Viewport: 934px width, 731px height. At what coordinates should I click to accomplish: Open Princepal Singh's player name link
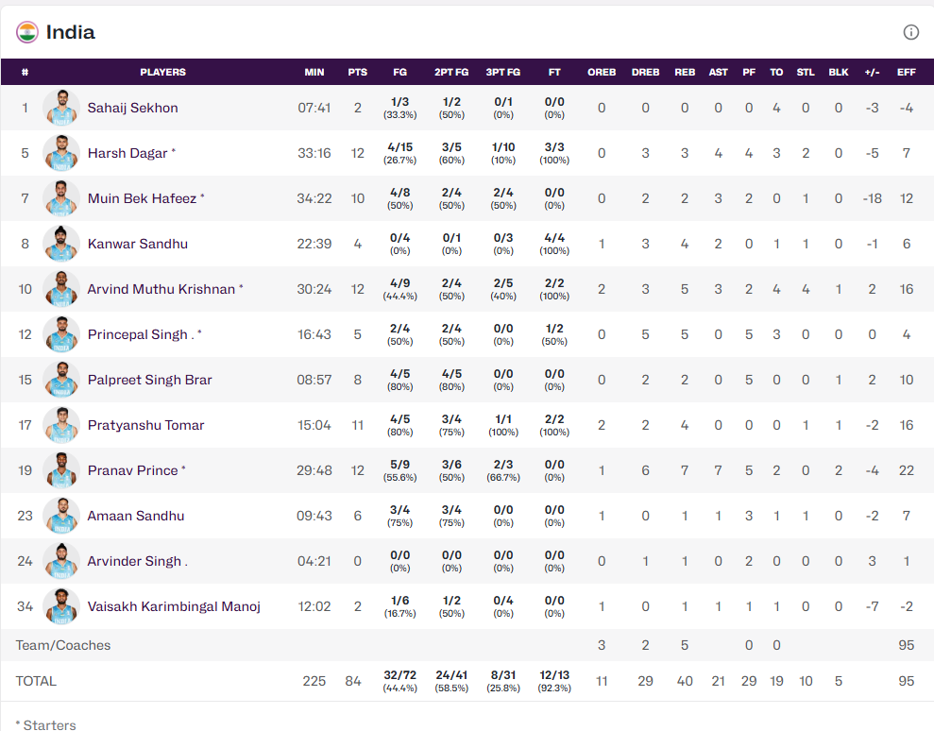pos(138,334)
